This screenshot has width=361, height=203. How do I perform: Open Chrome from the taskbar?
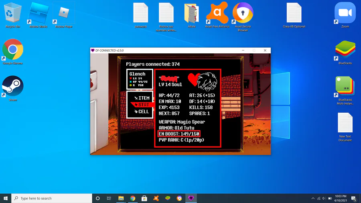pos(133,198)
